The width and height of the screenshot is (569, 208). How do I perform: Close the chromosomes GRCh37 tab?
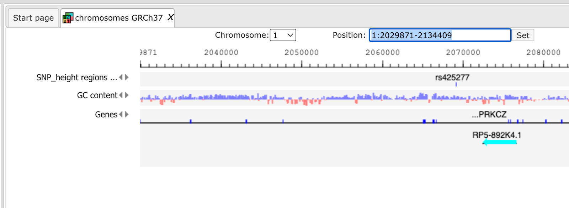coord(170,17)
